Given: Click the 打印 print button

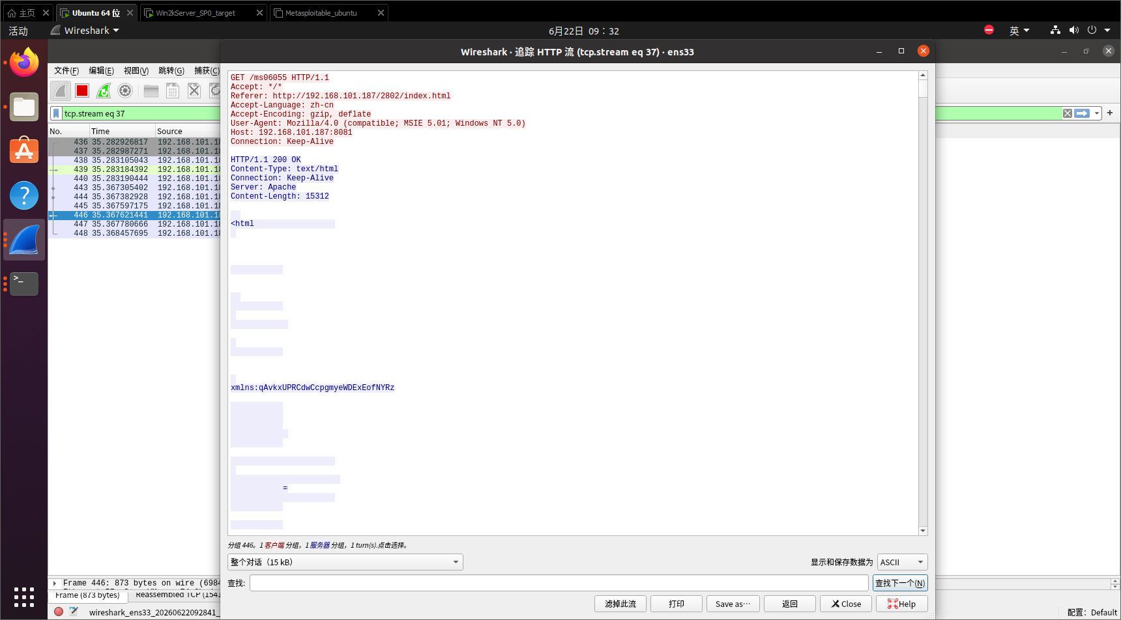Looking at the screenshot, I should (x=677, y=604).
